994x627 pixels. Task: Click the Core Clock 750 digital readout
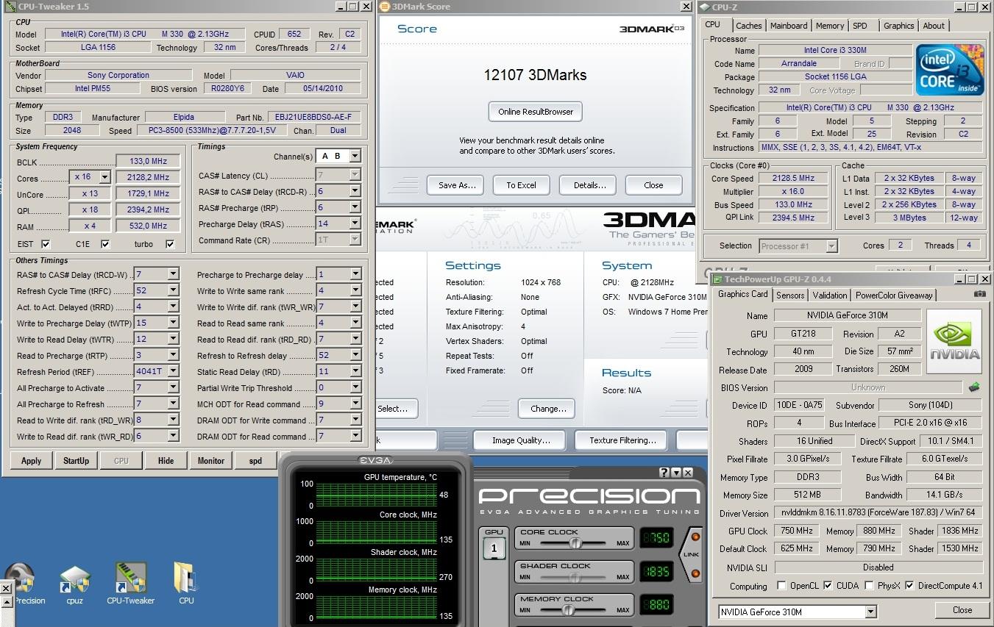click(x=656, y=538)
